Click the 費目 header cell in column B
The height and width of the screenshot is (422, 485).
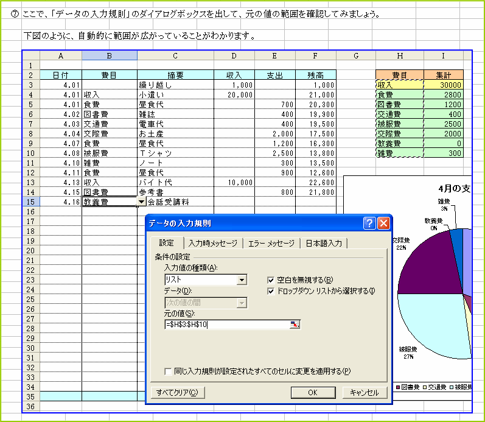110,75
